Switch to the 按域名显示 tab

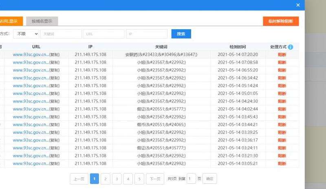[x=42, y=21]
